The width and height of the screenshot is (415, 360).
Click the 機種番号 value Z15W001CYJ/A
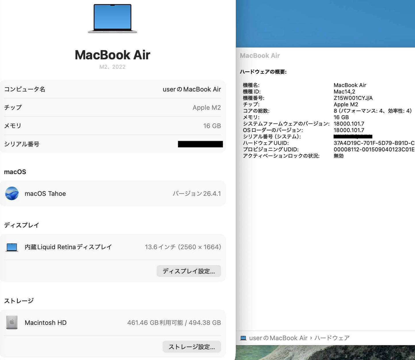(353, 98)
